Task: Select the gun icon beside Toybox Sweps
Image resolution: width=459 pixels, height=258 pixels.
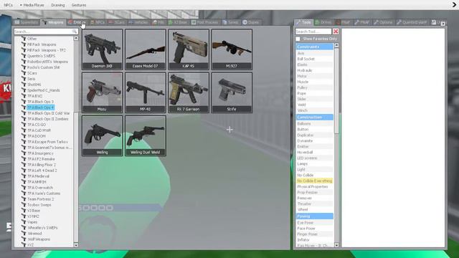Action: [24, 205]
